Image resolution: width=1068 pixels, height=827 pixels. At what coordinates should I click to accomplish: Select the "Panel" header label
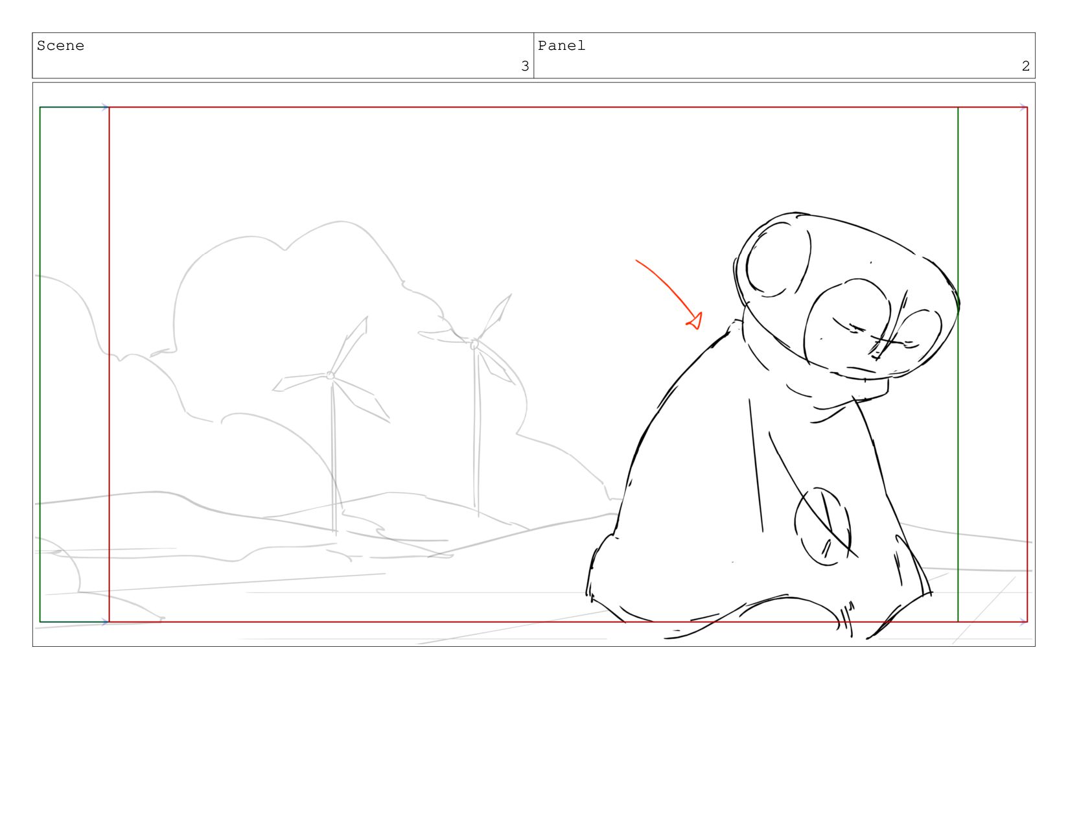pyautogui.click(x=562, y=46)
